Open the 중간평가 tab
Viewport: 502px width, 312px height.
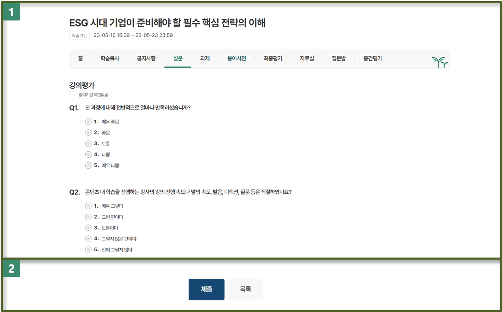[x=373, y=58]
